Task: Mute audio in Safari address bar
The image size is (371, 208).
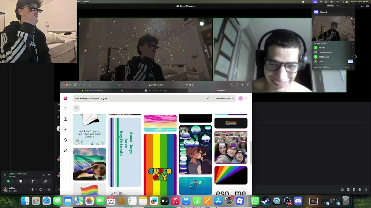Action: point(187,85)
